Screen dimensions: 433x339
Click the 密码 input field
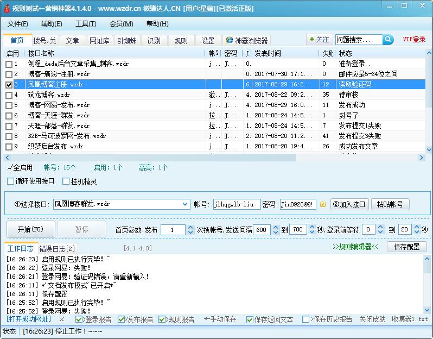tap(298, 204)
